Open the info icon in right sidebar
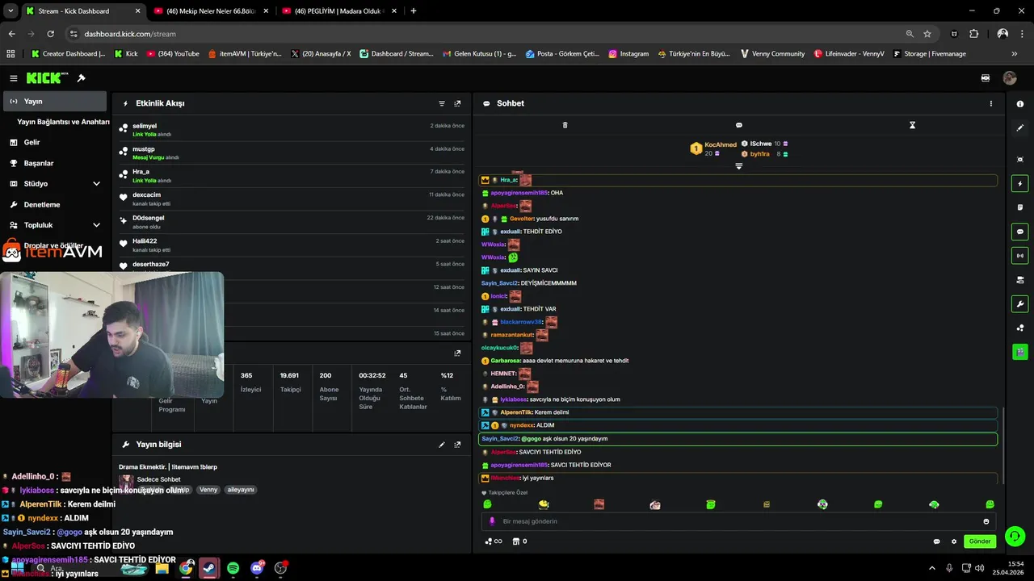This screenshot has width=1034, height=581. click(x=1020, y=104)
